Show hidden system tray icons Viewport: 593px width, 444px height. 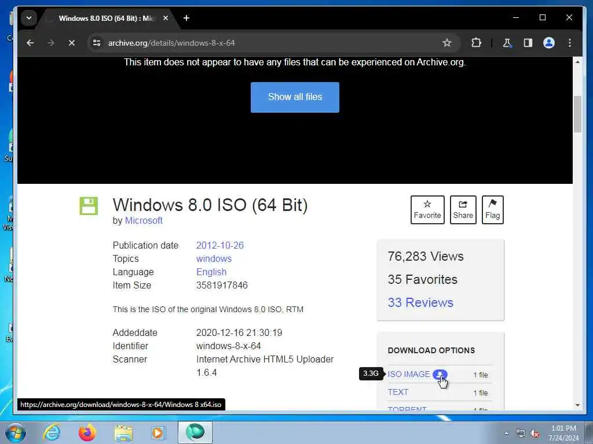(x=506, y=434)
